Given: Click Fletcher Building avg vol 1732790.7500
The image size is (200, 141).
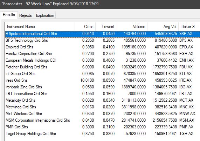Looking at the screenshot, I should click(x=165, y=67).
